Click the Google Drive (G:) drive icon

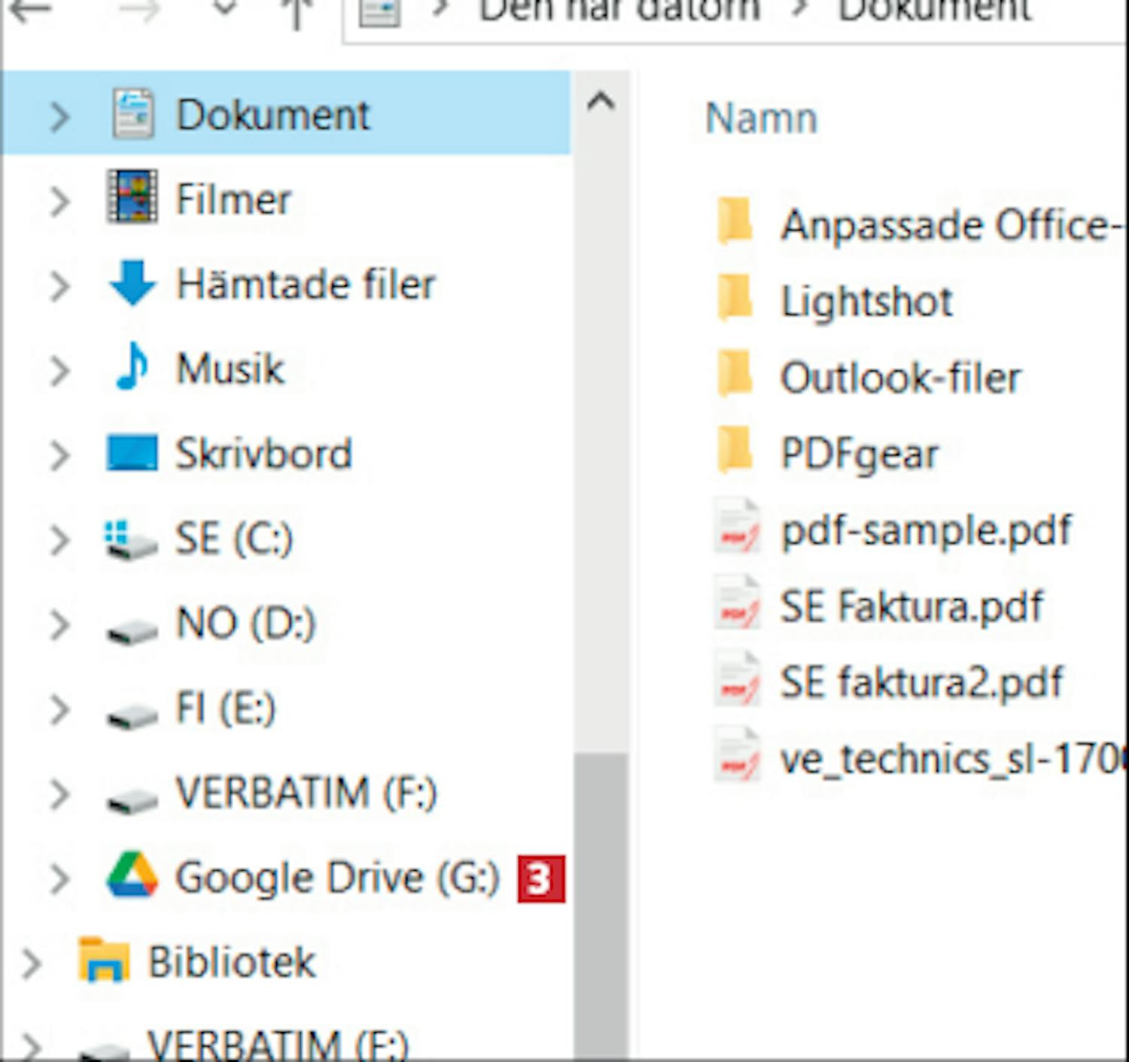tap(132, 876)
